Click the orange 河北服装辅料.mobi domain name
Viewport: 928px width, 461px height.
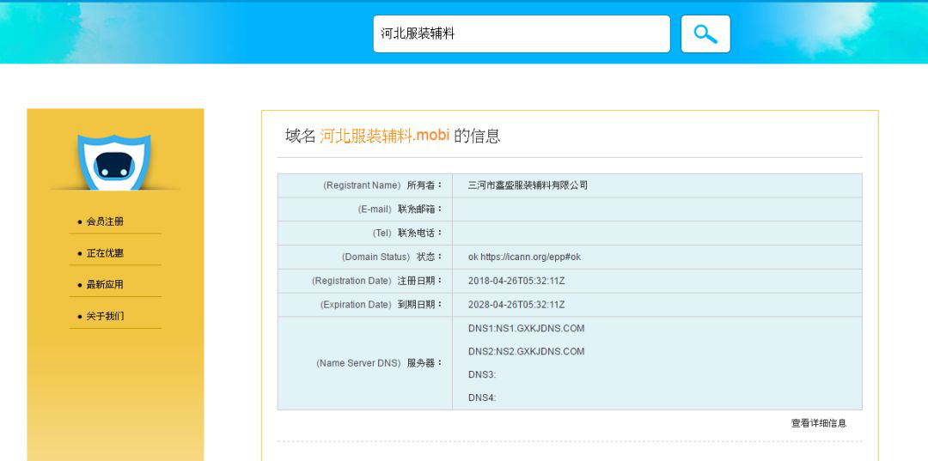pyautogui.click(x=384, y=136)
